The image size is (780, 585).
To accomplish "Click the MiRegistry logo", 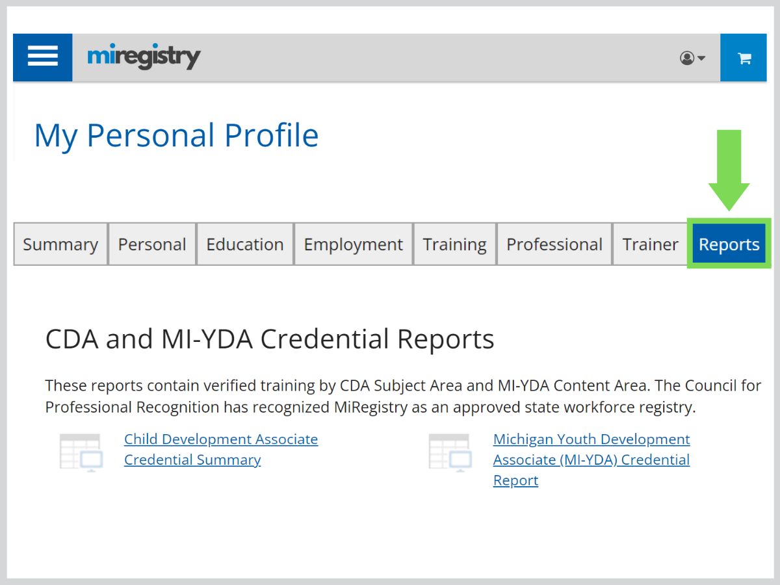I will point(144,57).
